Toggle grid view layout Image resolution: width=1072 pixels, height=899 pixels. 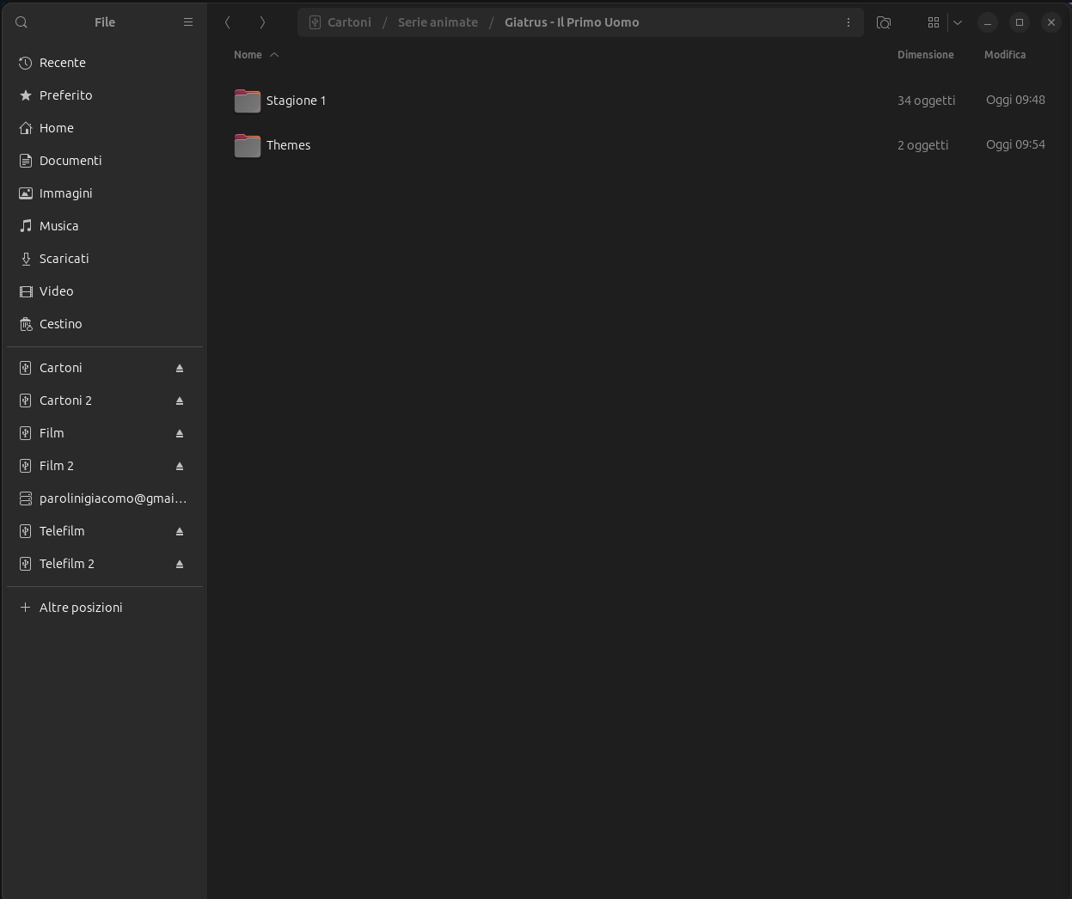(933, 22)
